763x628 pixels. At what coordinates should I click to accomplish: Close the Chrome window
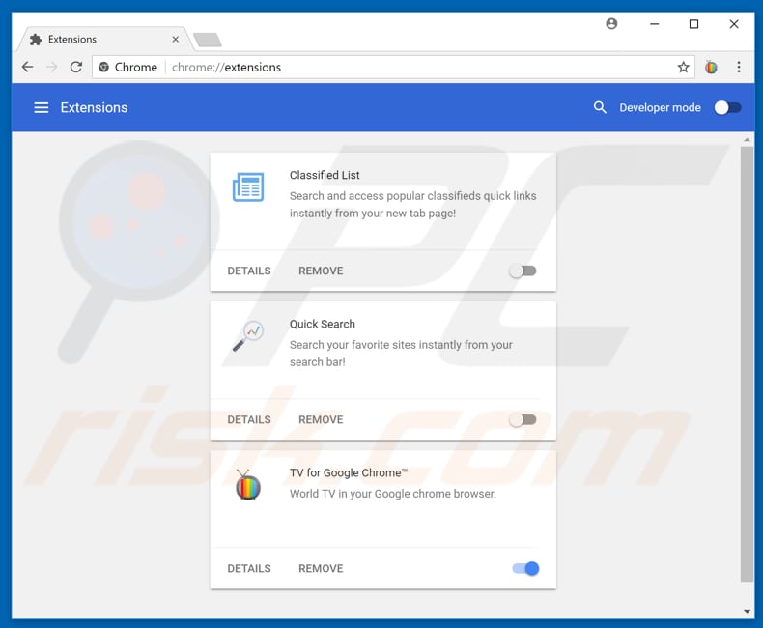(x=734, y=24)
